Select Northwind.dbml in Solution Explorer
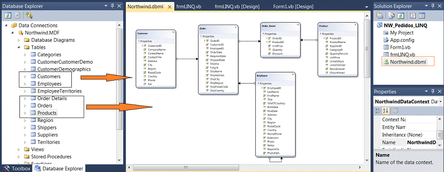Image resolution: width=444 pixels, height=172 pixels. point(408,62)
